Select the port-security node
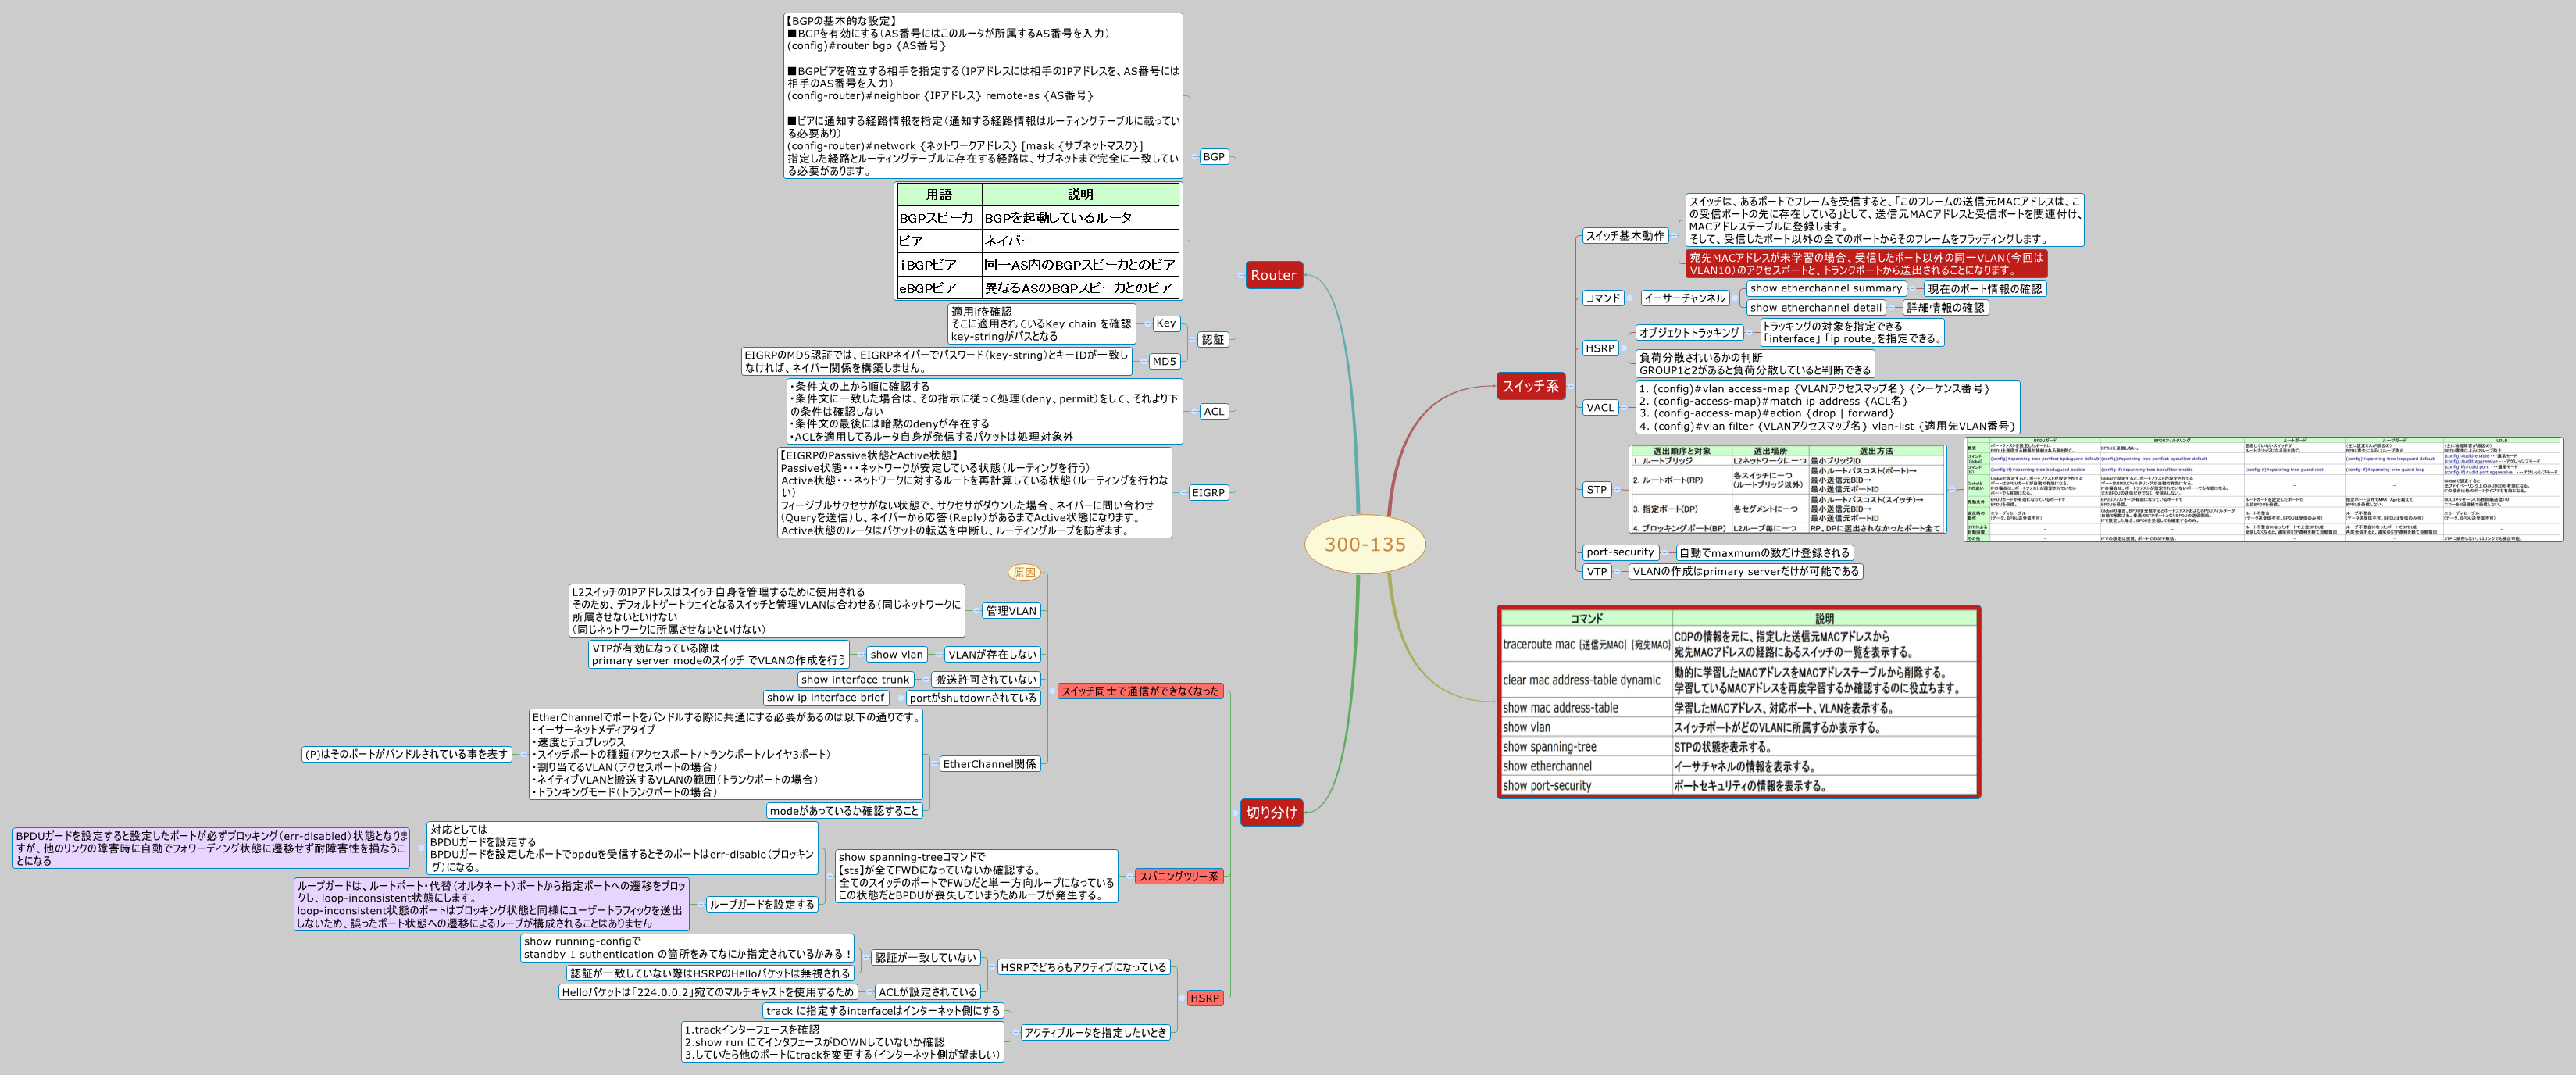The height and width of the screenshot is (1075, 2576). tap(1621, 551)
